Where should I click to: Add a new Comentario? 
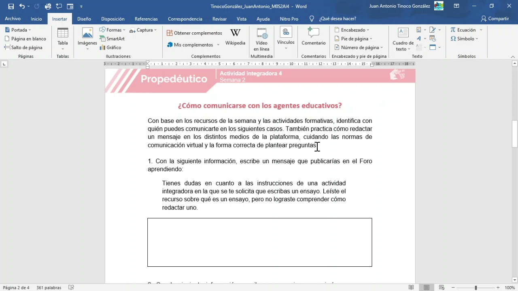pos(313,37)
